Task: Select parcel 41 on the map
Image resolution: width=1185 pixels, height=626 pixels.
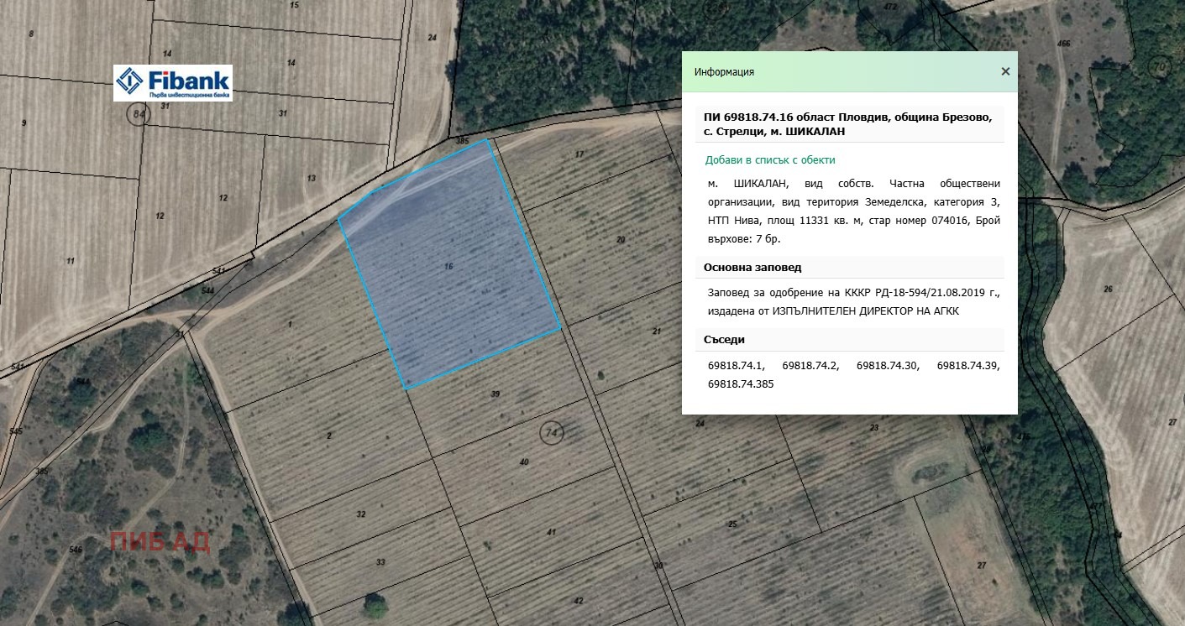Action: point(552,532)
